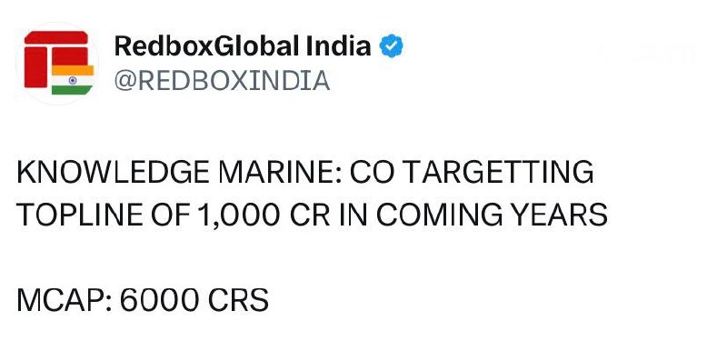Click the 1,000 CR figure
Image resolution: width=727 pixels, height=351 pixels.
pyautogui.click(x=264, y=216)
